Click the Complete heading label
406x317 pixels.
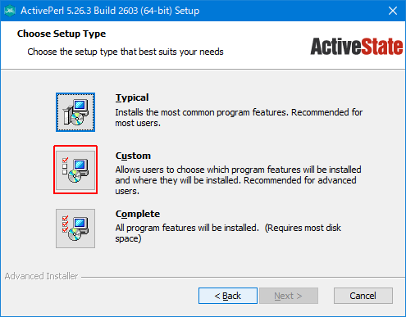coord(138,214)
